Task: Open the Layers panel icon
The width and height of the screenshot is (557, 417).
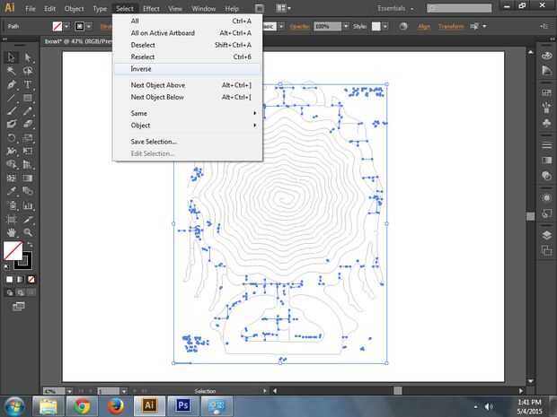Action: [547, 235]
